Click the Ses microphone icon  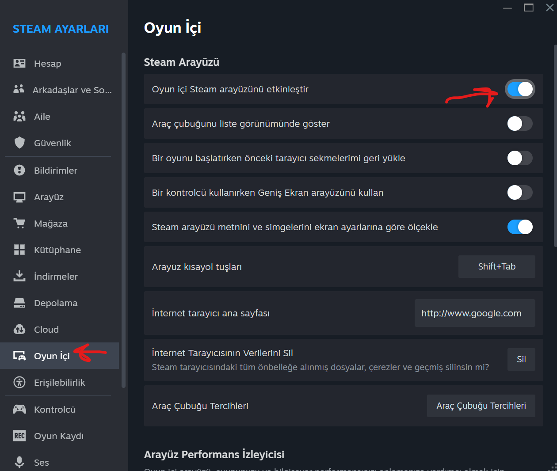19,462
